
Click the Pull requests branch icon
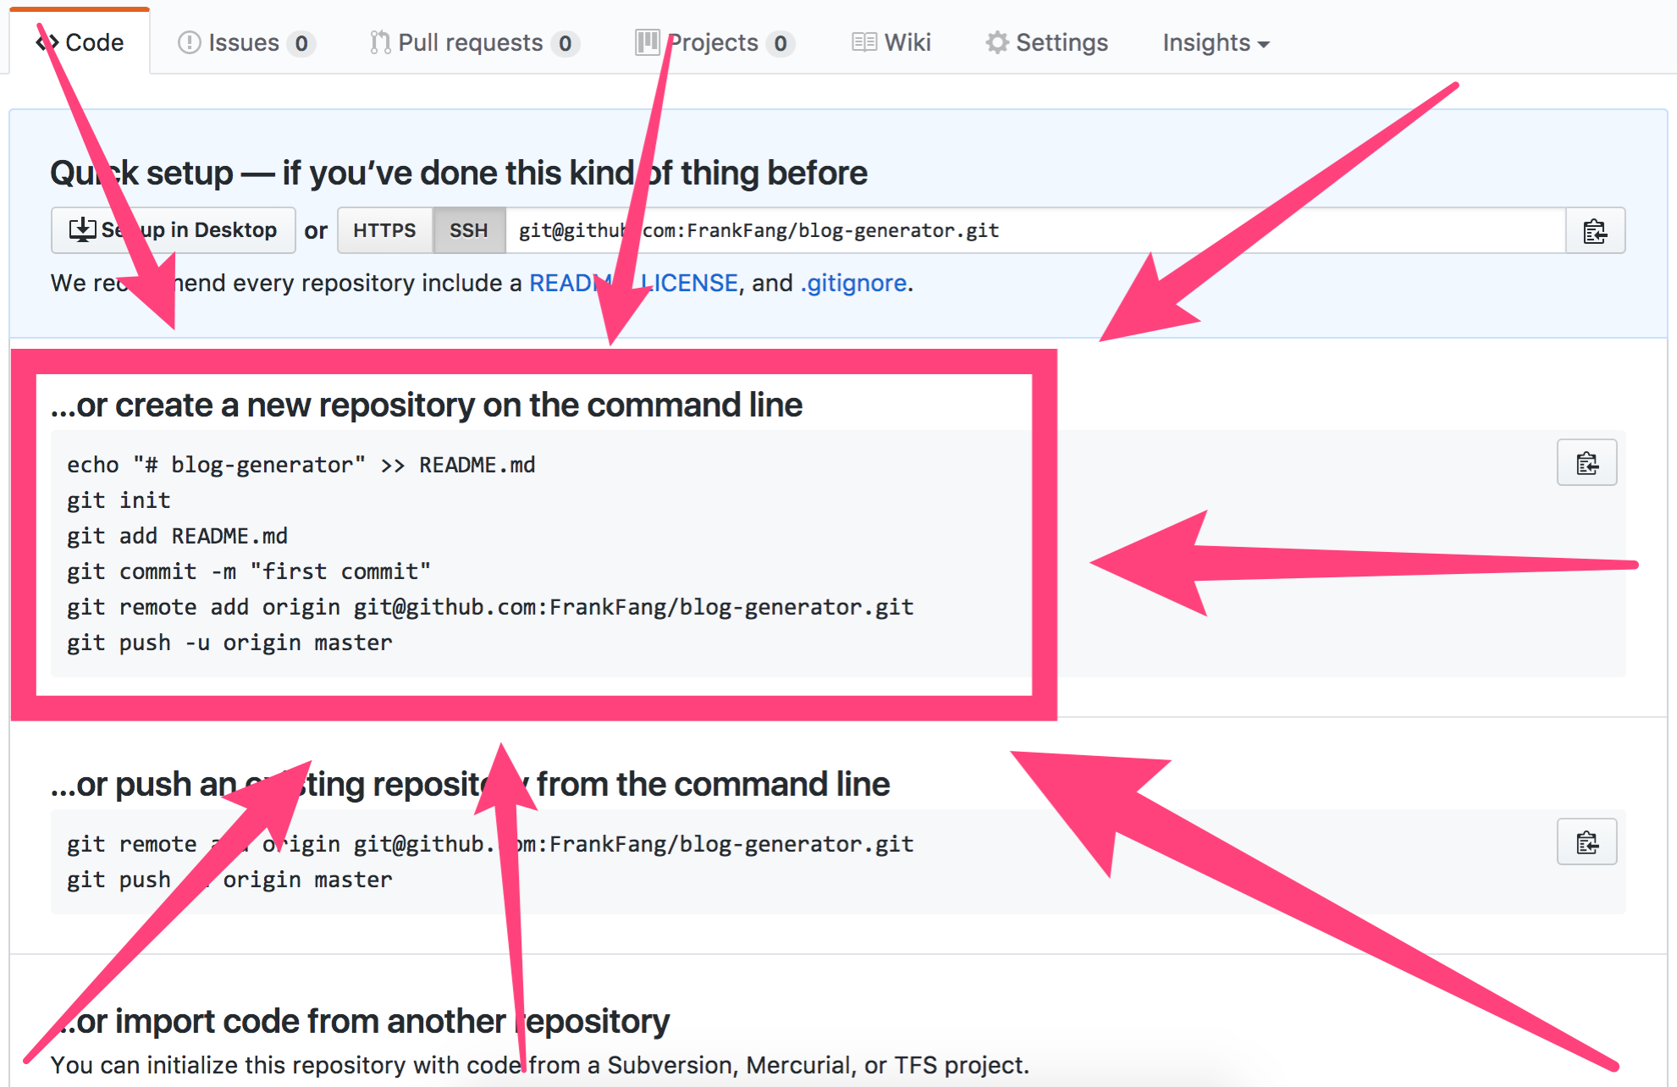coord(380,42)
